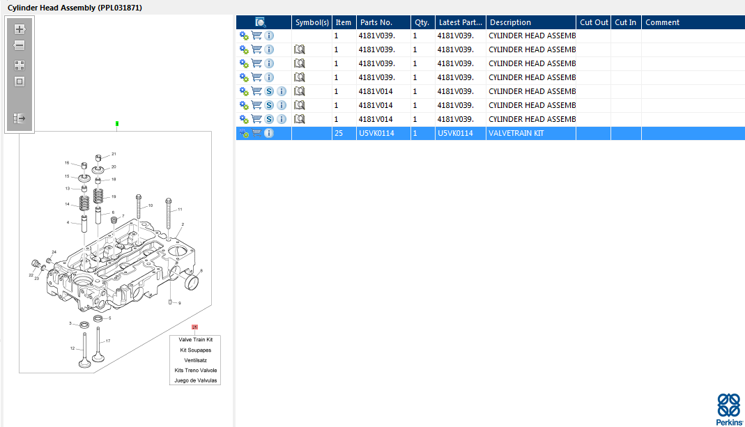The height and width of the screenshot is (427, 745).
Task: Select callout 22 plug label
Action: coord(31,275)
